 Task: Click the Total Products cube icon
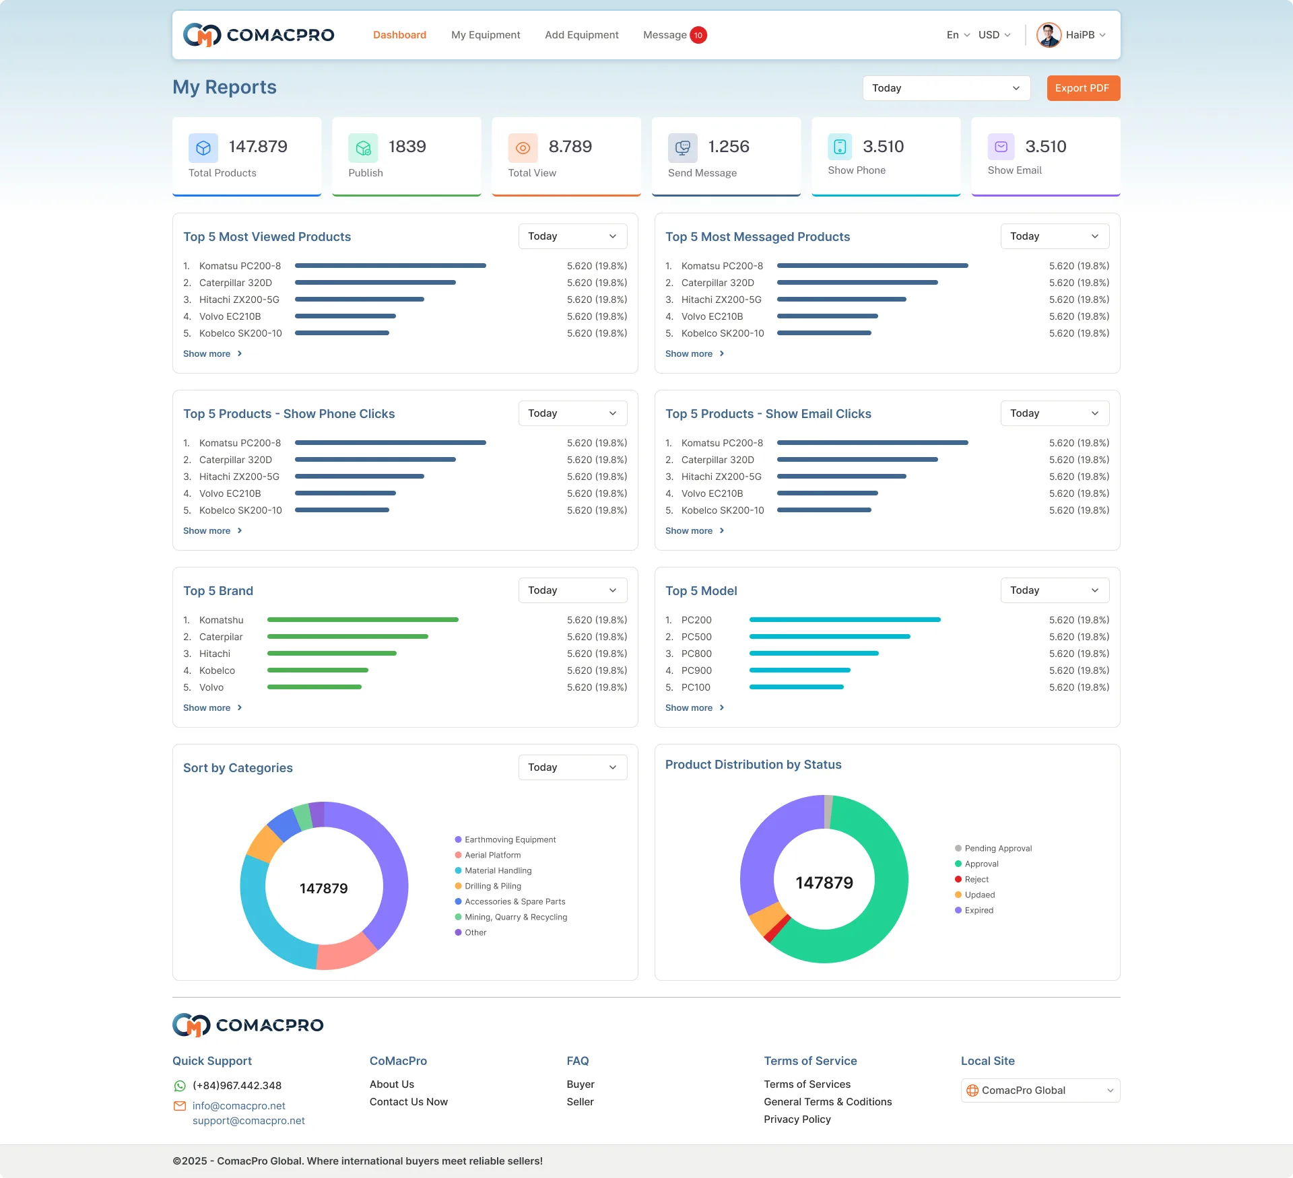pyautogui.click(x=203, y=148)
